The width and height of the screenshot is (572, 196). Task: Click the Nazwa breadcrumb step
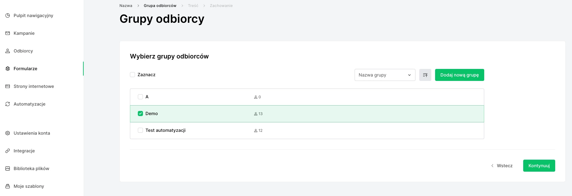click(x=126, y=6)
